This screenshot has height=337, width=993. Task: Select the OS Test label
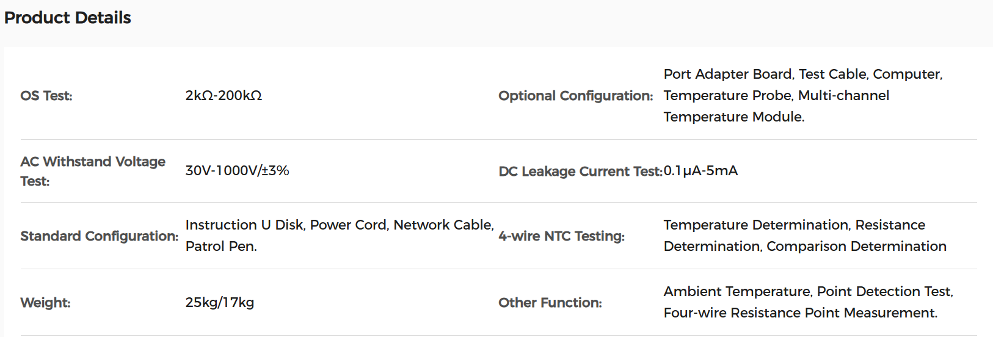pos(46,96)
